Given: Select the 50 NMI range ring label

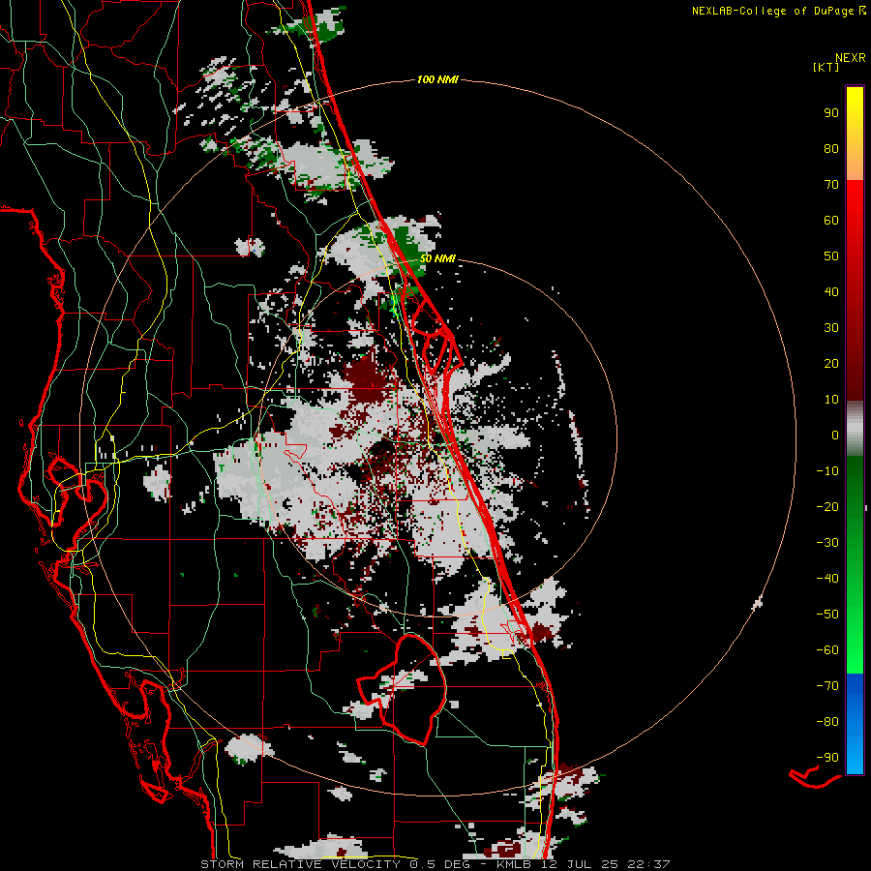Looking at the screenshot, I should (x=437, y=258).
